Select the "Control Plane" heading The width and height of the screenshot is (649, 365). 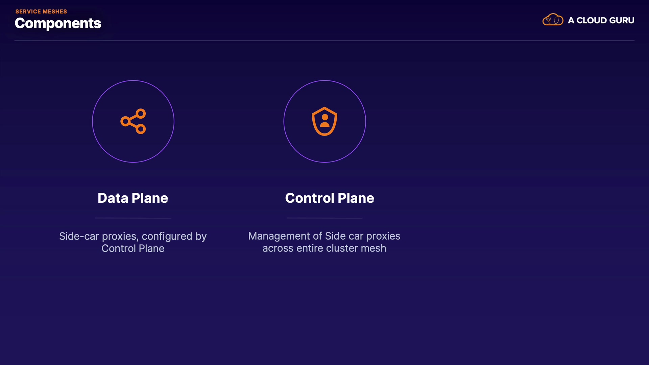[330, 198]
